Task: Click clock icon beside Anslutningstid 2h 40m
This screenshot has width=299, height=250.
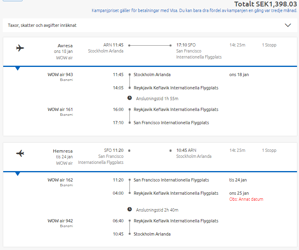Action: click(x=129, y=209)
